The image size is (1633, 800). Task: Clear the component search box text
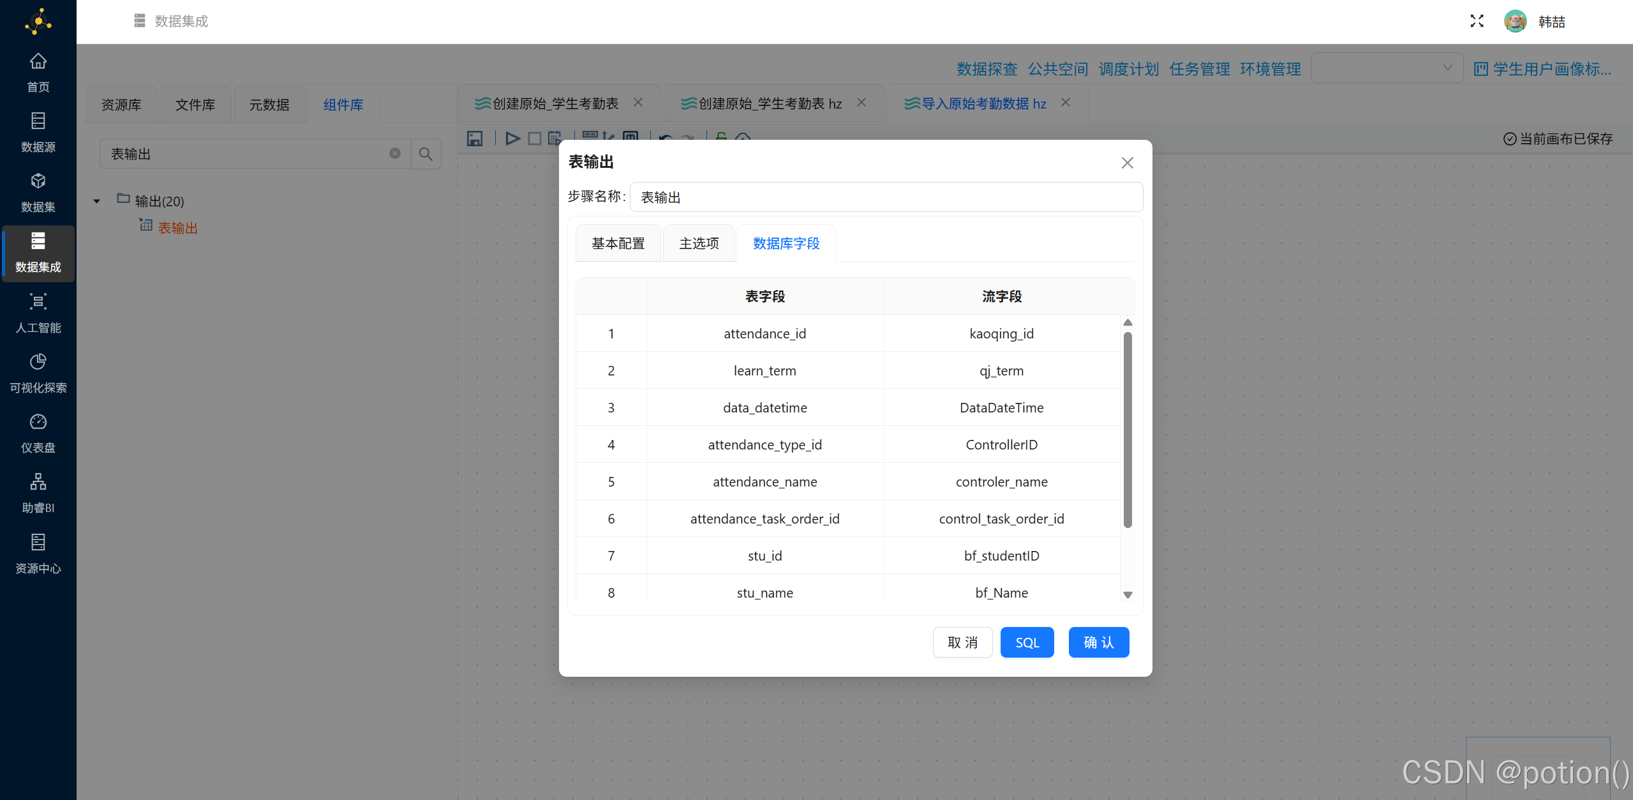click(395, 153)
